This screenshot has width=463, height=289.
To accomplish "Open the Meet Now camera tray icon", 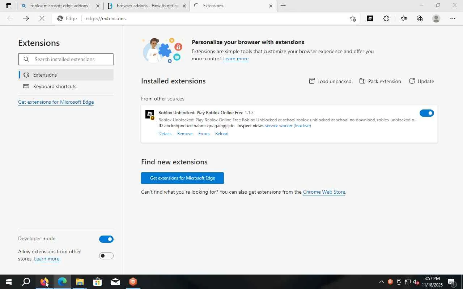I will coord(399,282).
